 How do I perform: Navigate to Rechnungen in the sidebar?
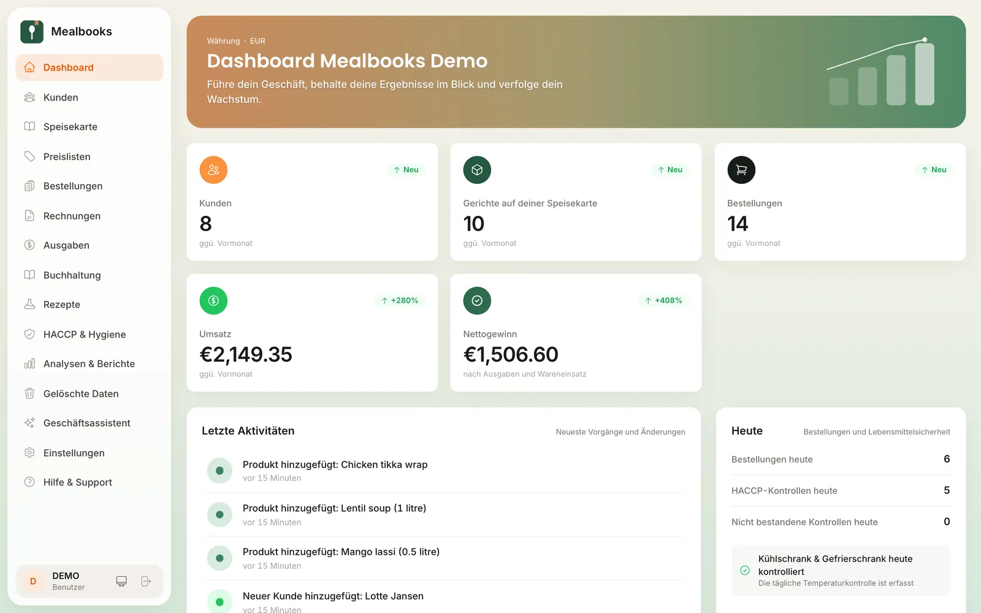[90, 216]
